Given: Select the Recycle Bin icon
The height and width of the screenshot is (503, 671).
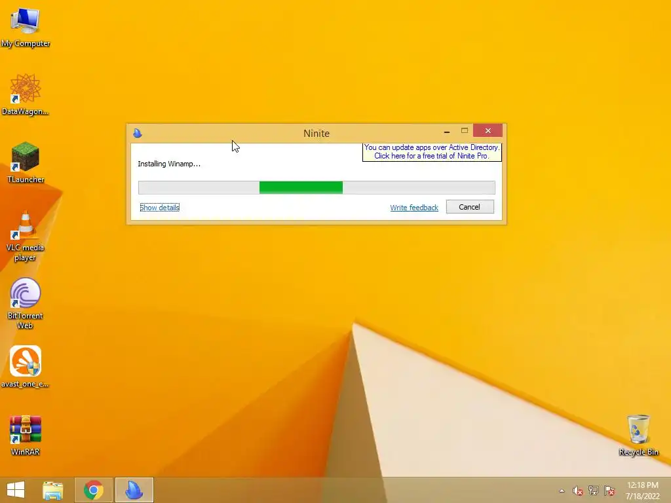Looking at the screenshot, I should pyautogui.click(x=638, y=435).
